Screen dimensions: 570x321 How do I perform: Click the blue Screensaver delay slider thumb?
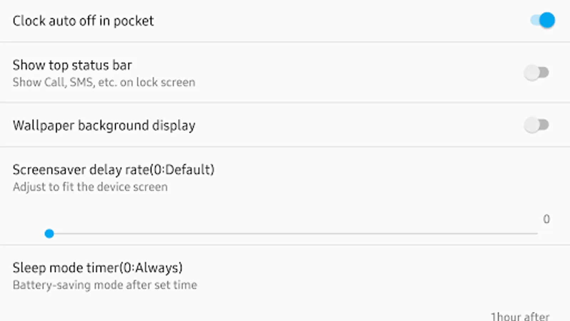tap(49, 234)
